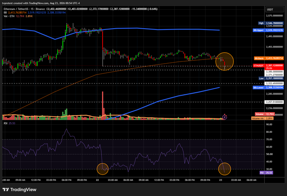Click the RSI legend label in the lower pane
The image size is (287, 196).
pos(5,123)
